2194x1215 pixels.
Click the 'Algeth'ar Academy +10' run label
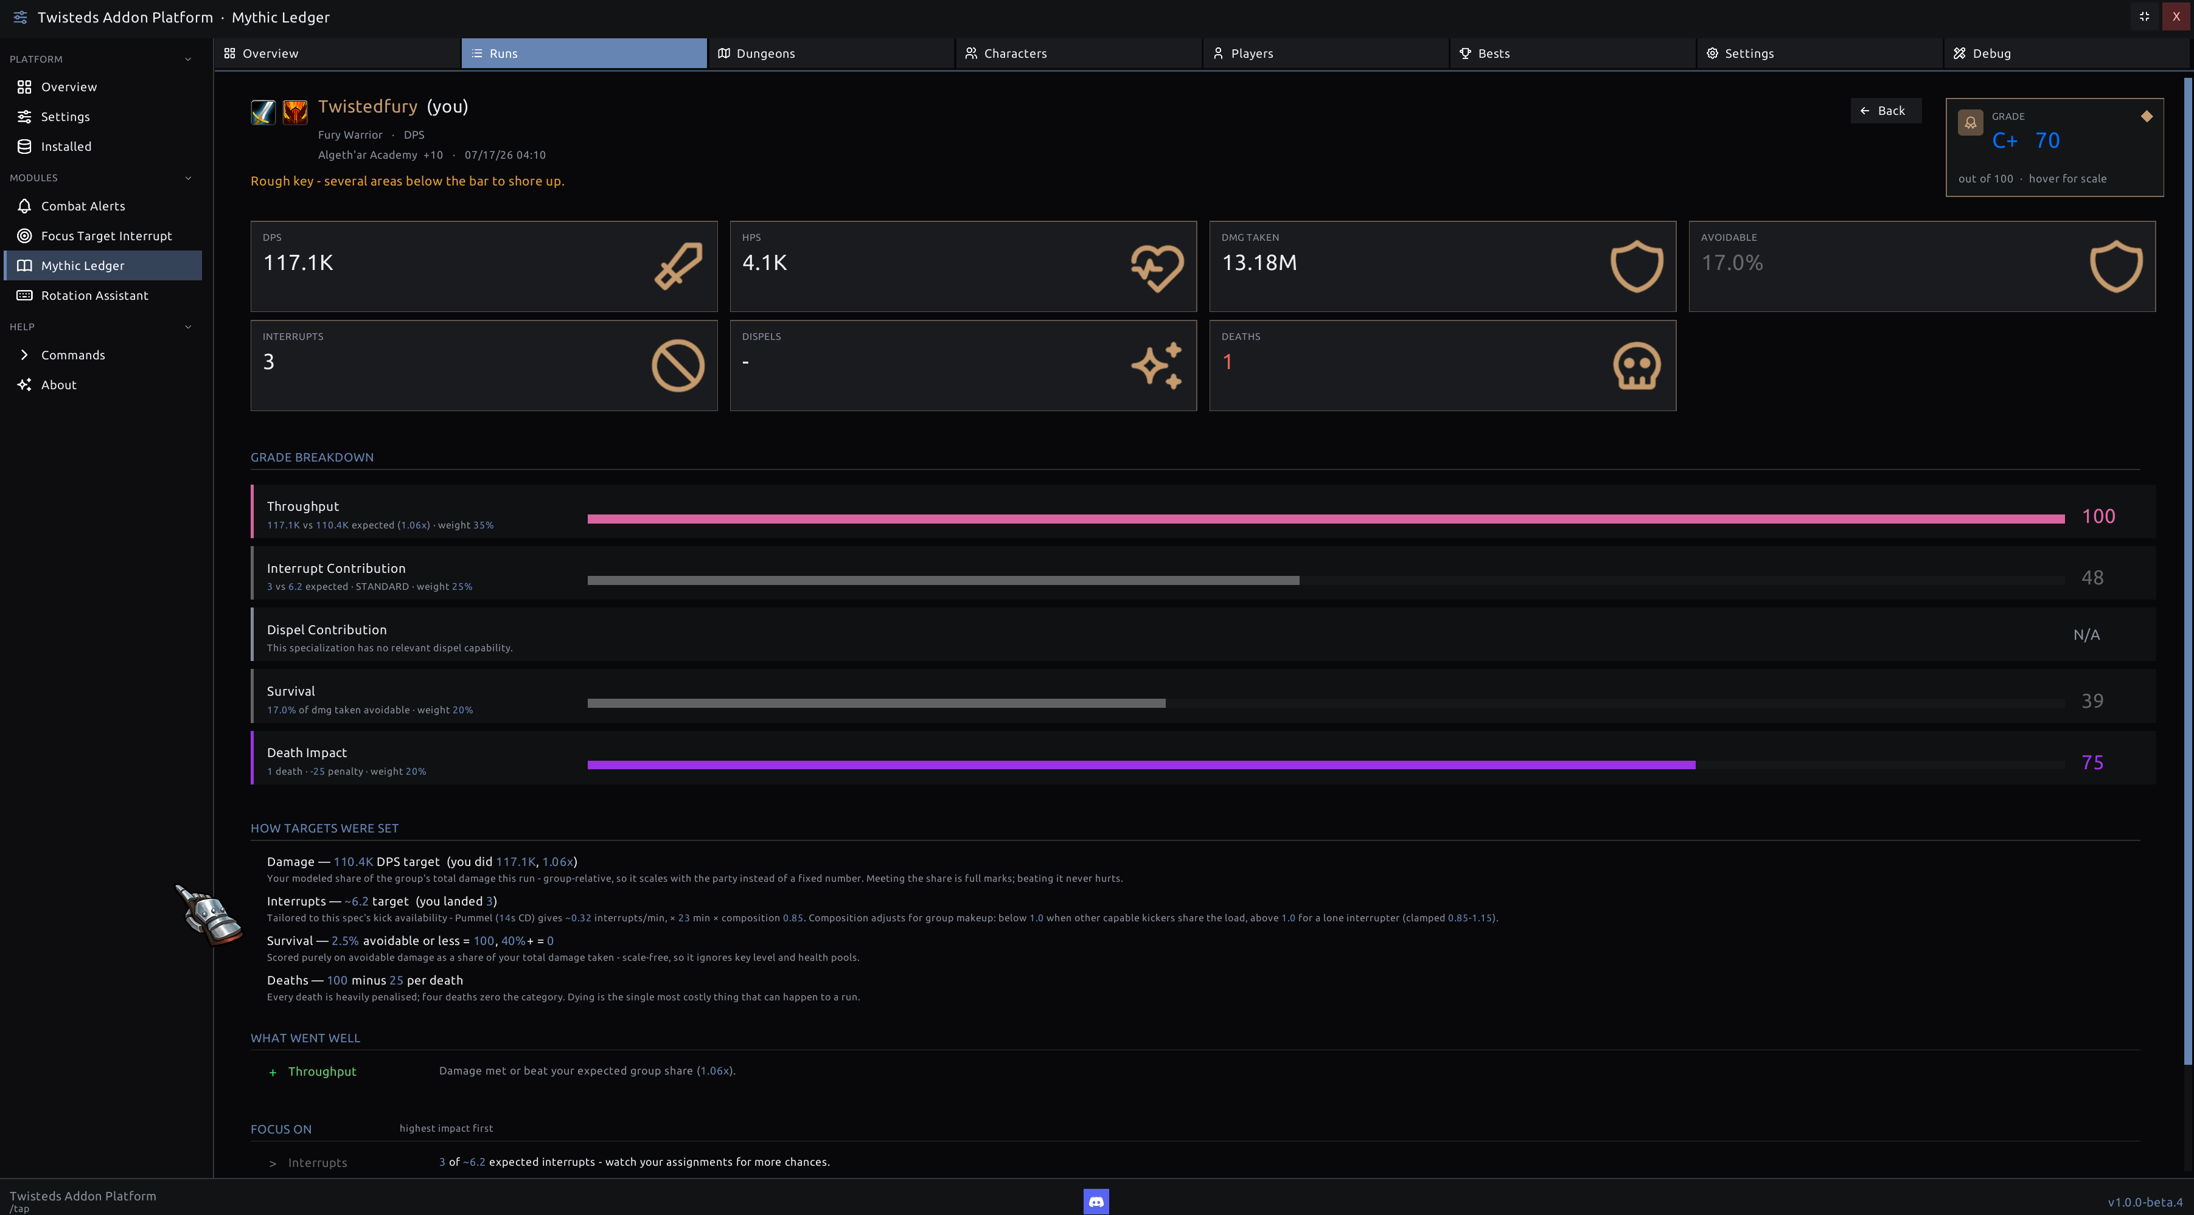point(380,155)
